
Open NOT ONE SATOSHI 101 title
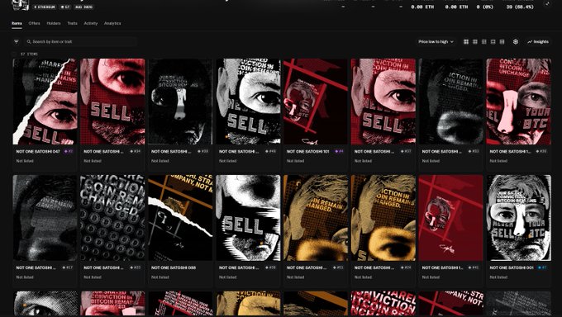coord(307,152)
